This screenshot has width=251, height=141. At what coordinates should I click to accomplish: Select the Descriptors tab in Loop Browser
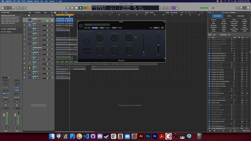tap(241, 16)
